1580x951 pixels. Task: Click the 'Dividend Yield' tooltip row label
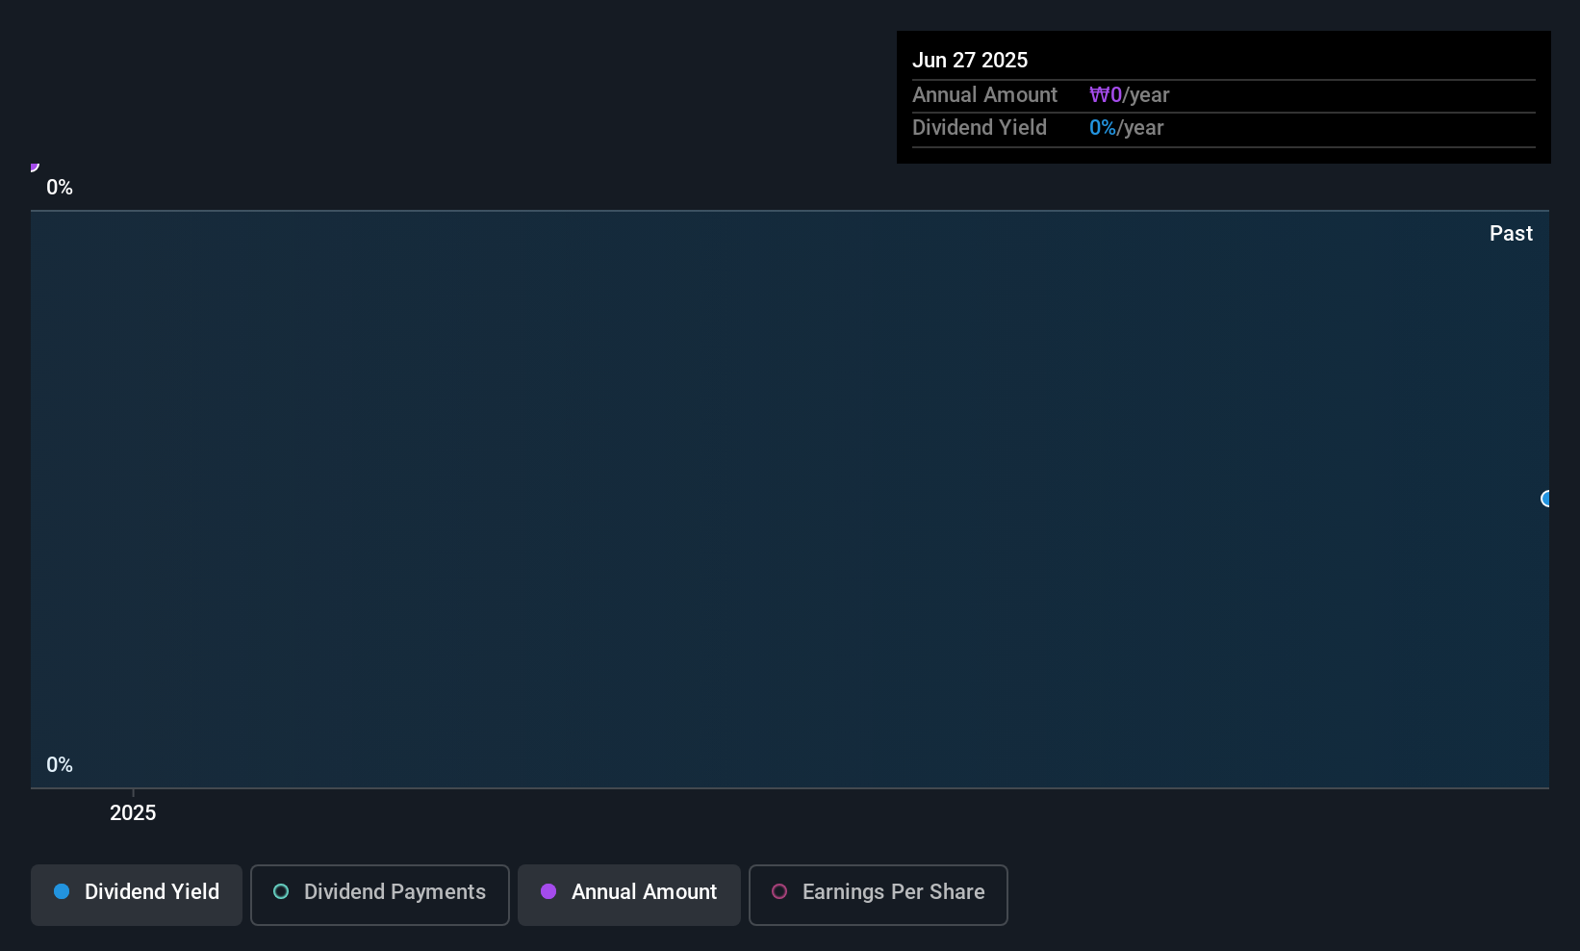click(x=980, y=128)
